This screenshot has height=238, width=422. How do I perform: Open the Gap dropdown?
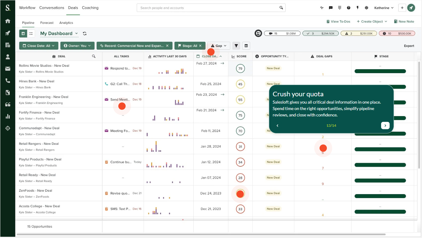point(219,46)
